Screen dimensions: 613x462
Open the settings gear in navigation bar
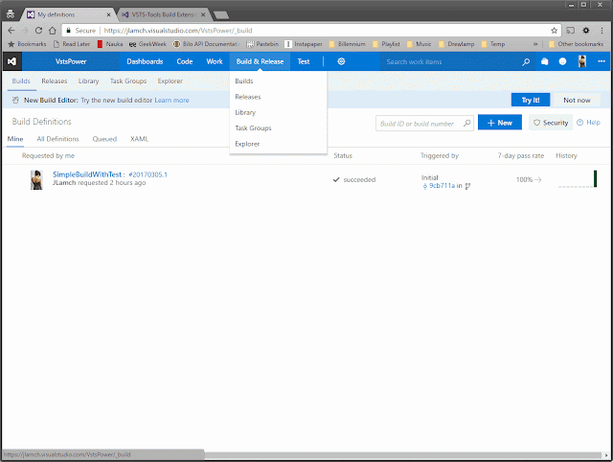coord(341,61)
